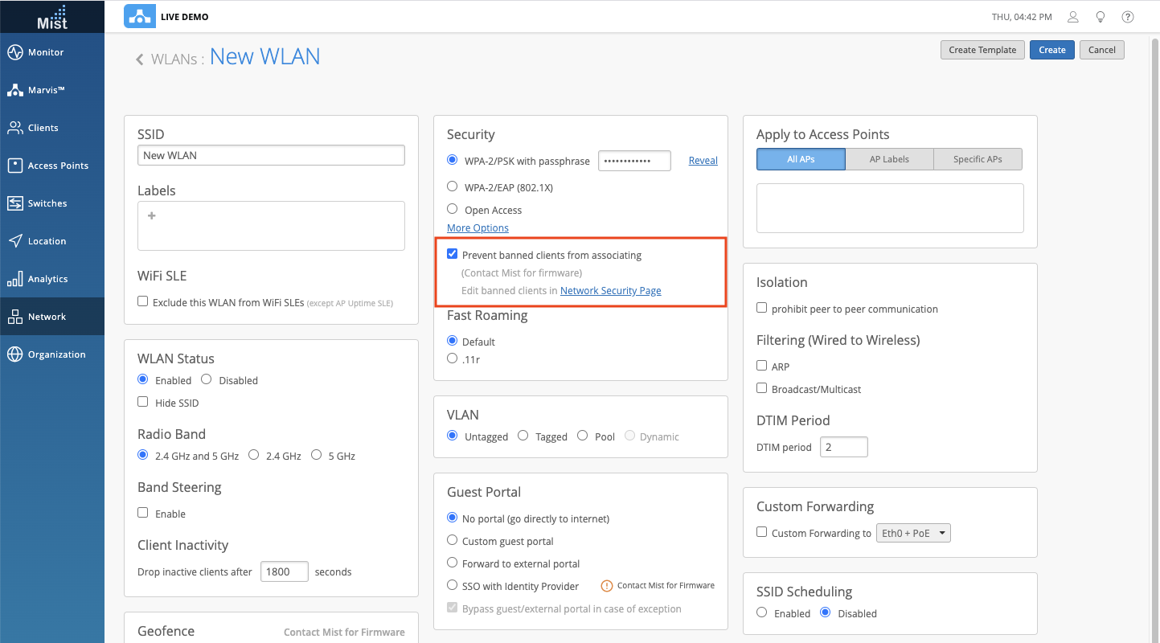Image resolution: width=1160 pixels, height=643 pixels.
Task: Open Marvis icon in left navigation
Action: [x=14, y=90]
